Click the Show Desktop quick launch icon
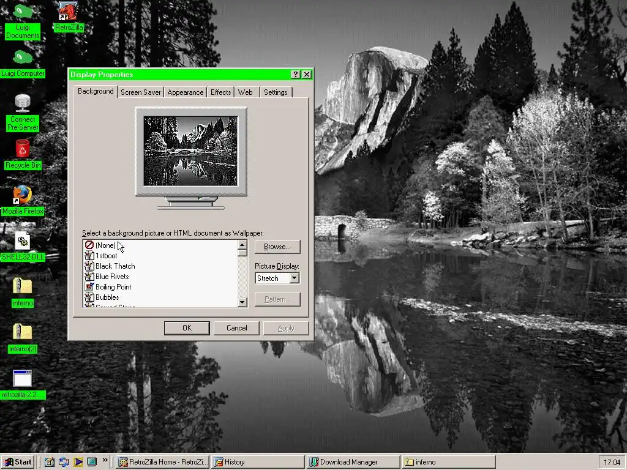The width and height of the screenshot is (627, 470). tap(92, 462)
